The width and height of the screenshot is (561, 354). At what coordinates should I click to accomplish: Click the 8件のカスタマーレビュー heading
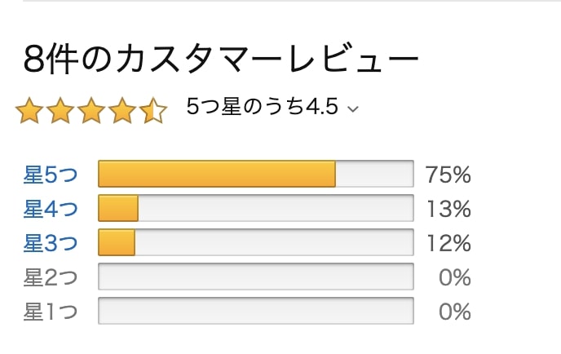221,59
